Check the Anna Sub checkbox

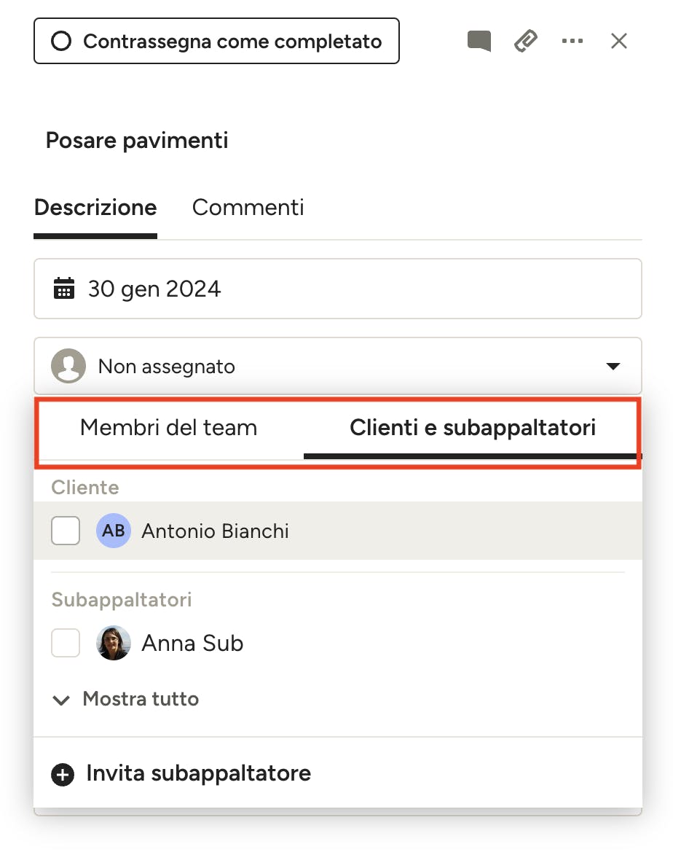(66, 643)
